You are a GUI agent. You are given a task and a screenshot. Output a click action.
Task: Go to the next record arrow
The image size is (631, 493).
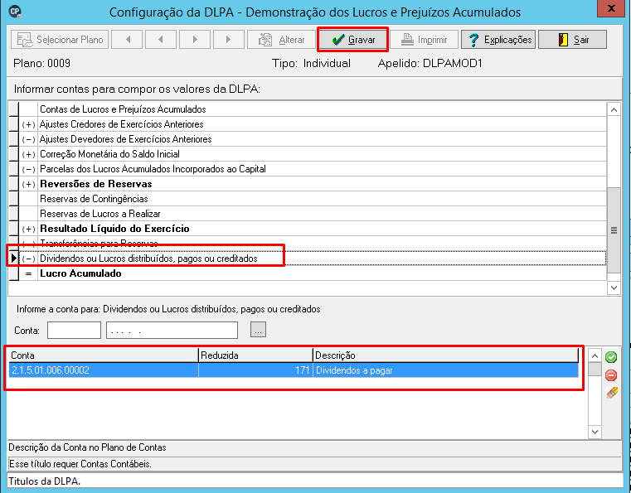click(195, 40)
